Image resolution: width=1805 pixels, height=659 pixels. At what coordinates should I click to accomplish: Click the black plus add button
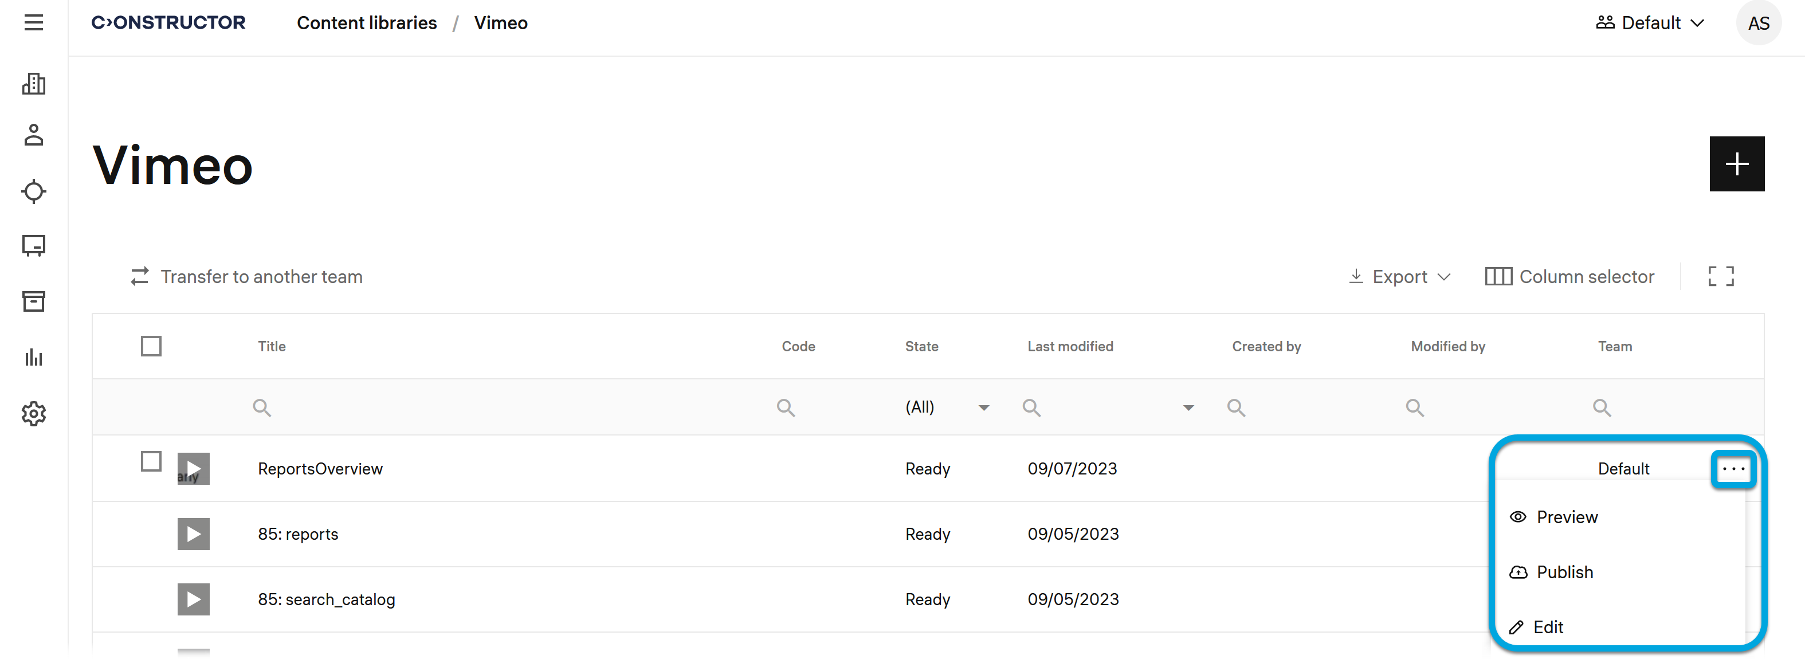1736,164
